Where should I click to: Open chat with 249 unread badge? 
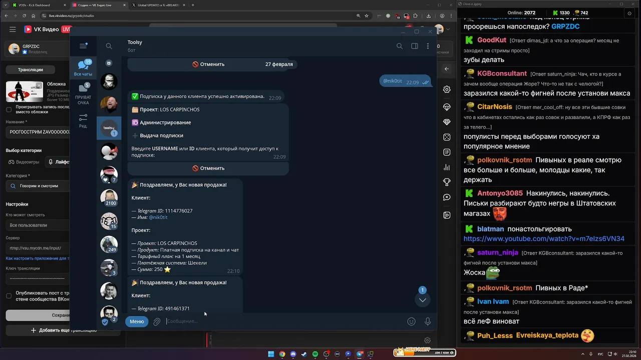[x=109, y=244]
